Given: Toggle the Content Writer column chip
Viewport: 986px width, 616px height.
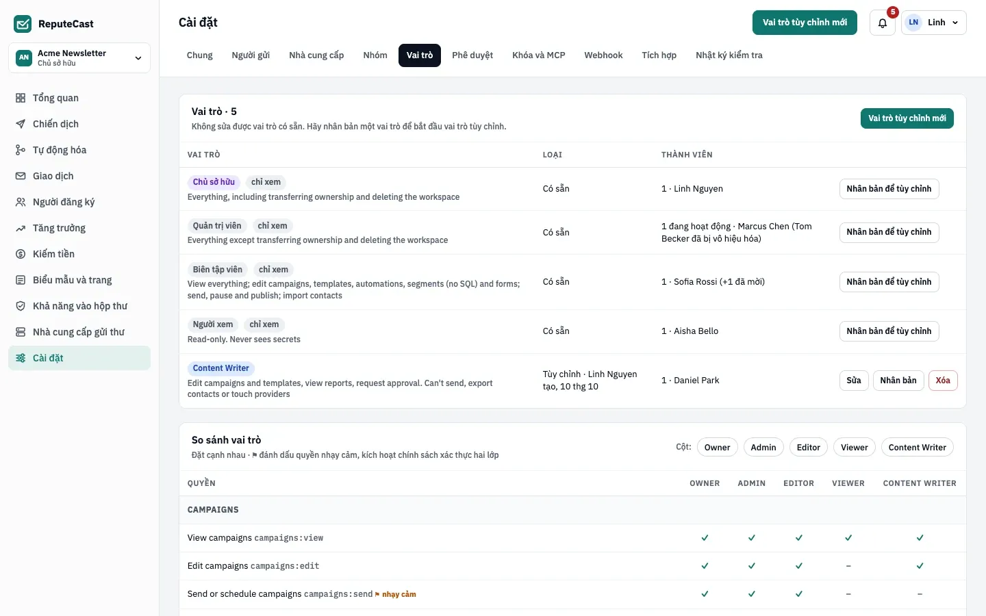Looking at the screenshot, I should click(918, 448).
